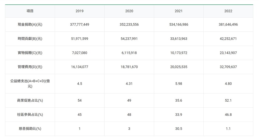259x139 pixels.
Task: Select the 2021 column header
Action: click(178, 11)
